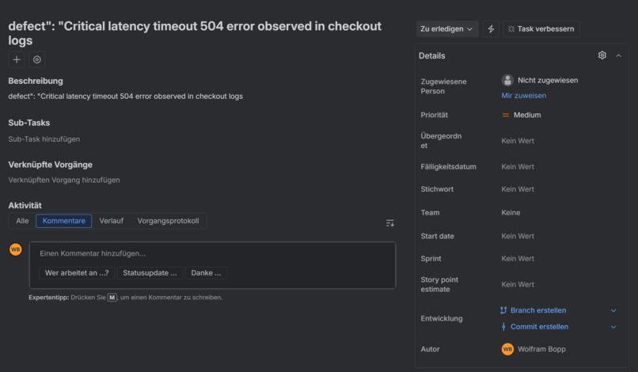This screenshot has width=638, height=372.
Task: Click Commit erstellen link
Action: point(539,327)
